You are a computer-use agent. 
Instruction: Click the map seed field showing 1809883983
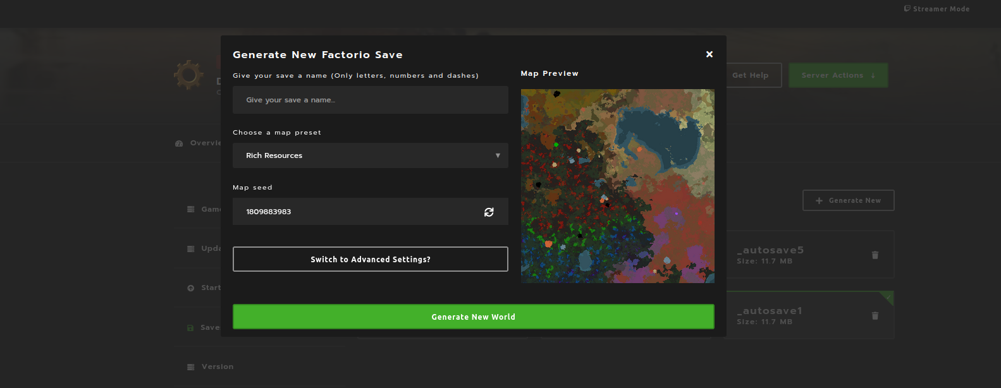click(x=371, y=212)
